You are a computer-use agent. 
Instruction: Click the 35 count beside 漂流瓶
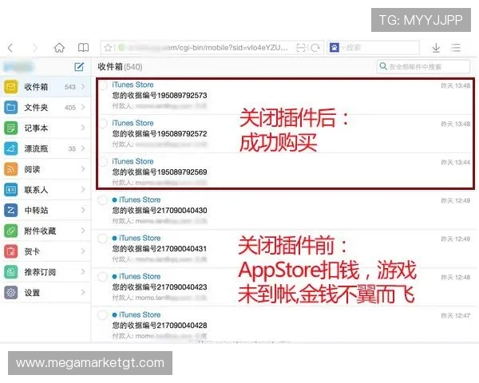(x=72, y=148)
